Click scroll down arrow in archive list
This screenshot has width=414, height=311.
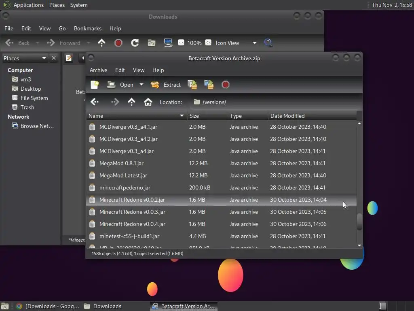pyautogui.click(x=359, y=245)
